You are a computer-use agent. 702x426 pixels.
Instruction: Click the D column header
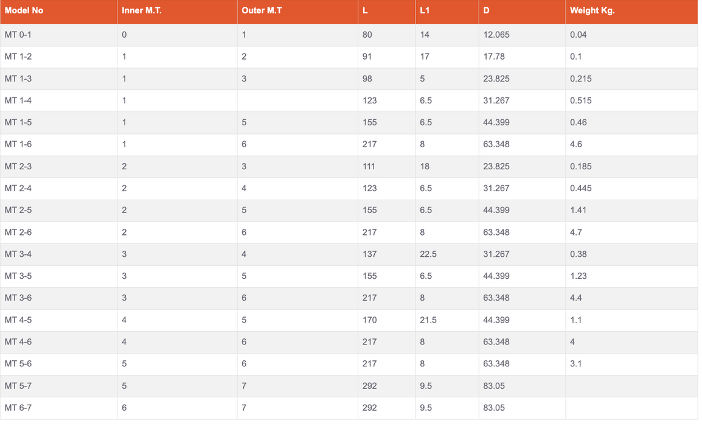[x=487, y=11]
